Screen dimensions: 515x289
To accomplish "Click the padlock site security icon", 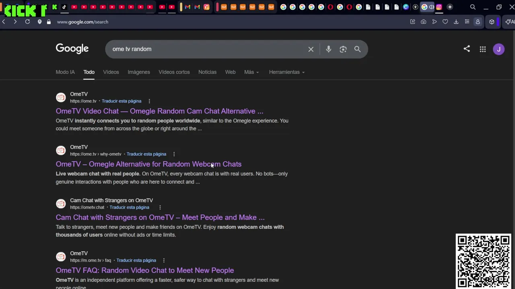I will (49, 22).
